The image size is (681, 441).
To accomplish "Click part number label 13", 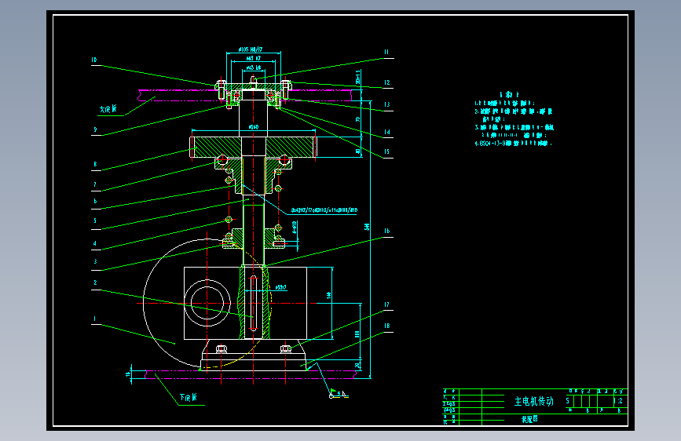I will tap(386, 104).
